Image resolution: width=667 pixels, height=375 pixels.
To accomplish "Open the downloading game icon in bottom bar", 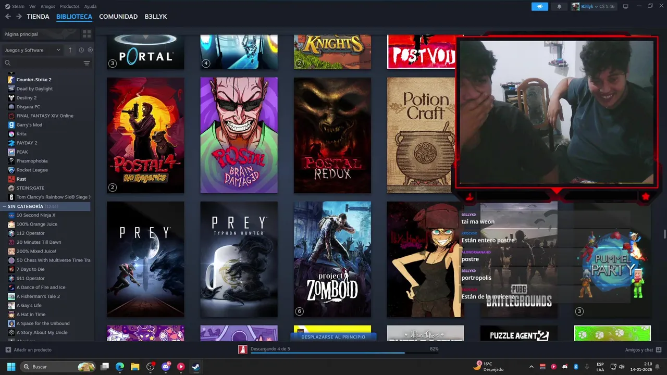I will (x=242, y=349).
